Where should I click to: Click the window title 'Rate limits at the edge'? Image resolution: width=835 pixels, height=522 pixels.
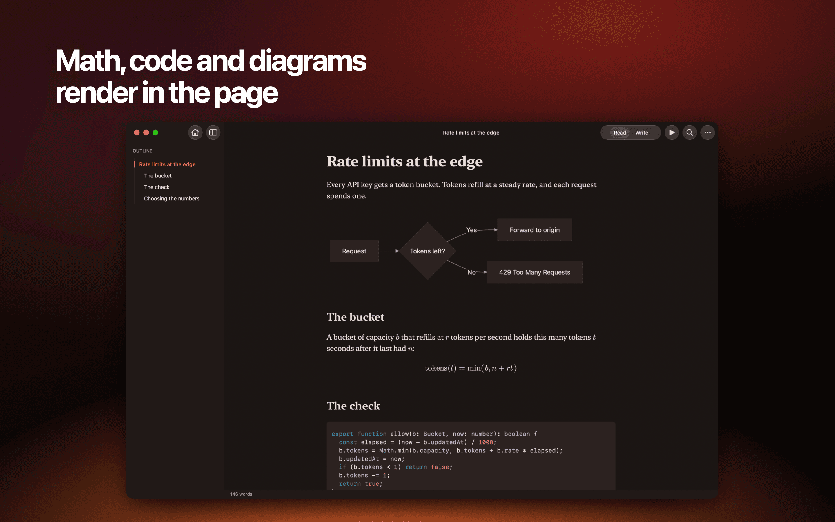click(471, 133)
